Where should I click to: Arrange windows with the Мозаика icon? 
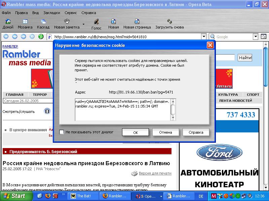pyautogui.click(x=25, y=24)
